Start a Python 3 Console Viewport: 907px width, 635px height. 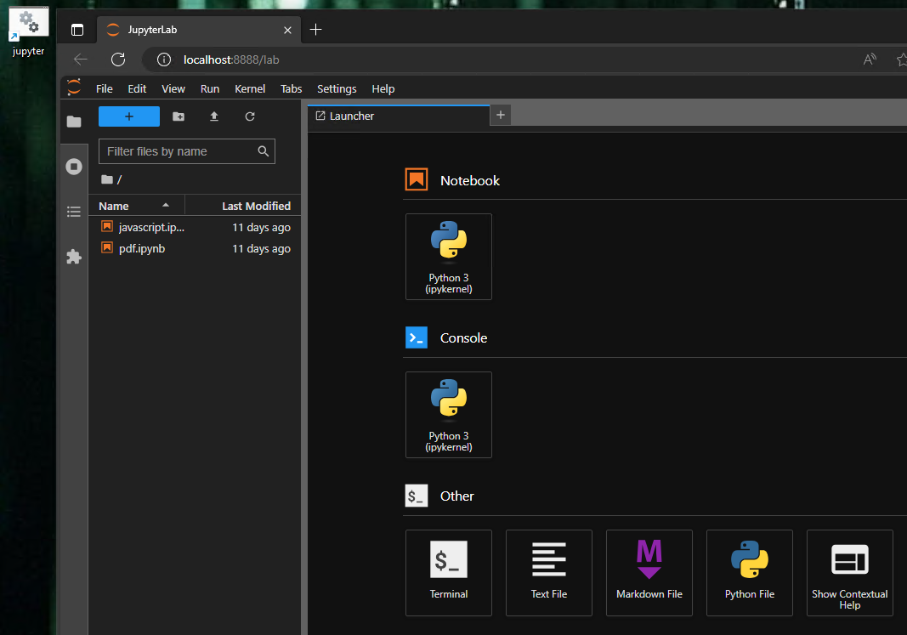pos(449,414)
